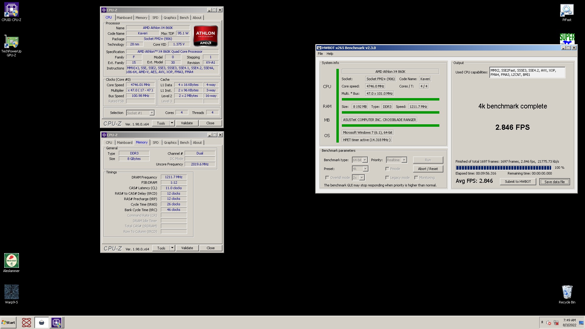
Task: Click the DRAM Frequency 1211.7 MHz field
Action: coord(174,177)
